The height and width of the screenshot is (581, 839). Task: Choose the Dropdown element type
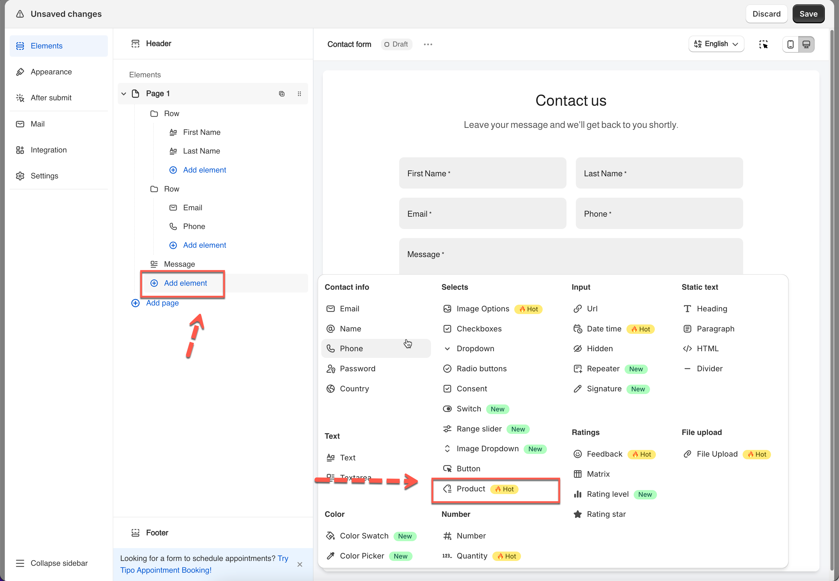(x=475, y=349)
